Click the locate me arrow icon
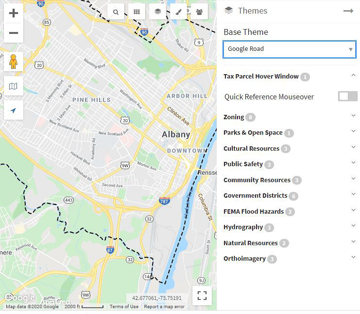Screen dimensions: 360x314 (x=14, y=110)
